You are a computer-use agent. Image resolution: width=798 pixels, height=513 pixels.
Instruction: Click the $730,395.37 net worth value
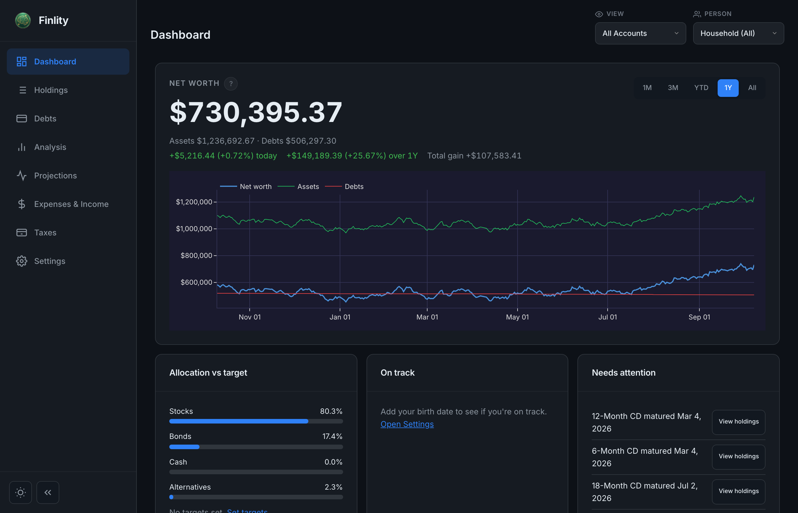click(256, 112)
